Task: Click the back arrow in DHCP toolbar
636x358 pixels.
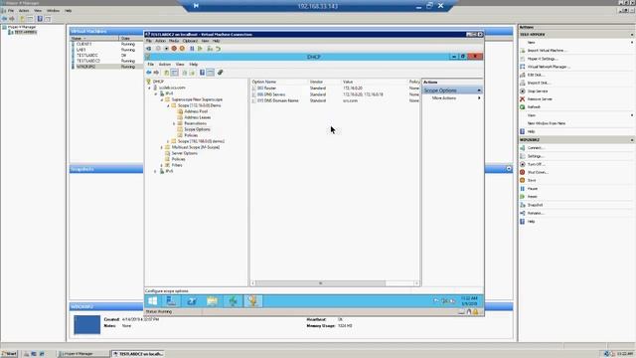Action: click(149, 73)
